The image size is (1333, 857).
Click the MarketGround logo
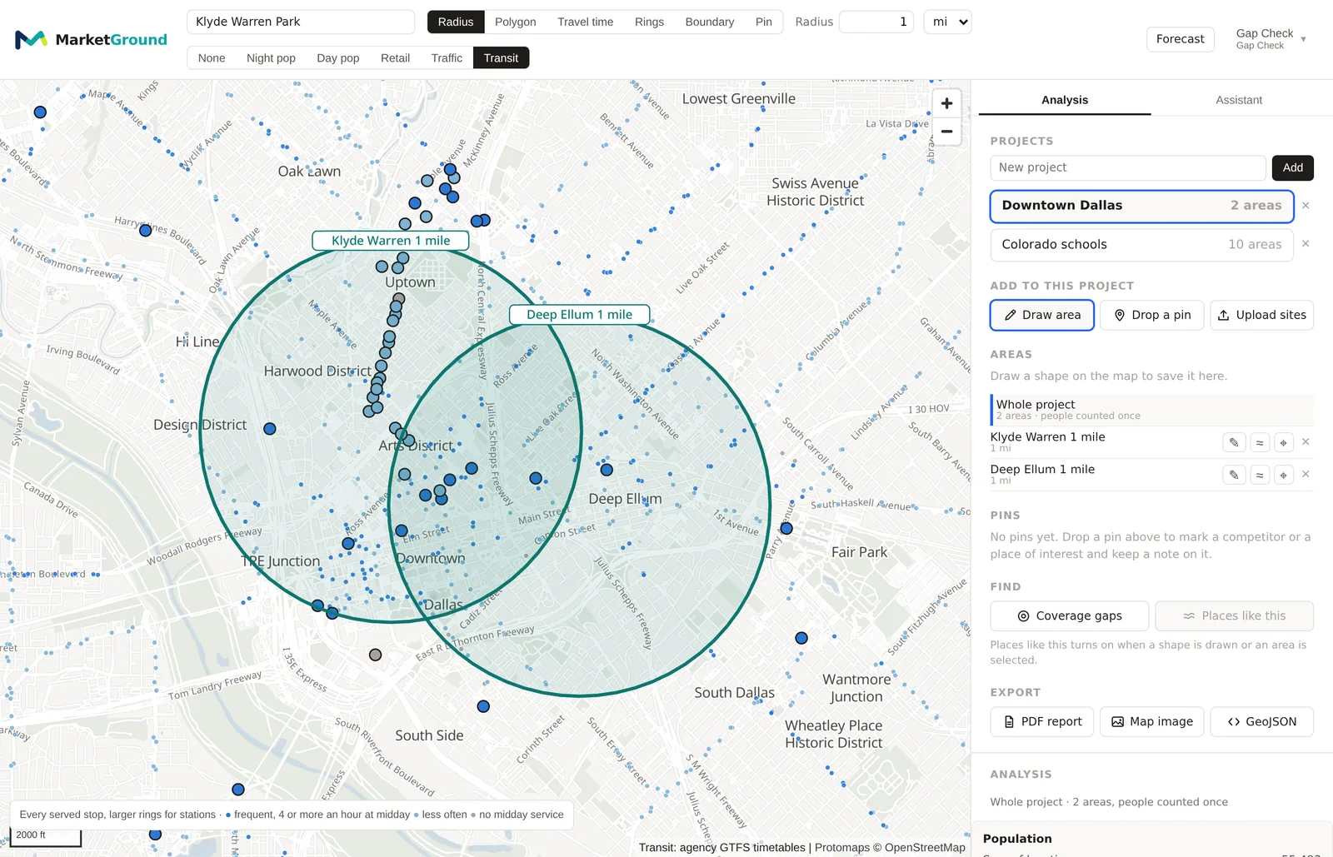(x=92, y=39)
